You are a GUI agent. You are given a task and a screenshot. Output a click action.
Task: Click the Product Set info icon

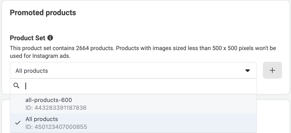click(x=50, y=38)
